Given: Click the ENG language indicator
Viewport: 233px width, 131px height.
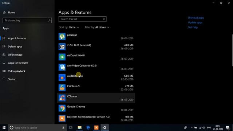Looking at the screenshot, I should pyautogui.click(x=209, y=128).
